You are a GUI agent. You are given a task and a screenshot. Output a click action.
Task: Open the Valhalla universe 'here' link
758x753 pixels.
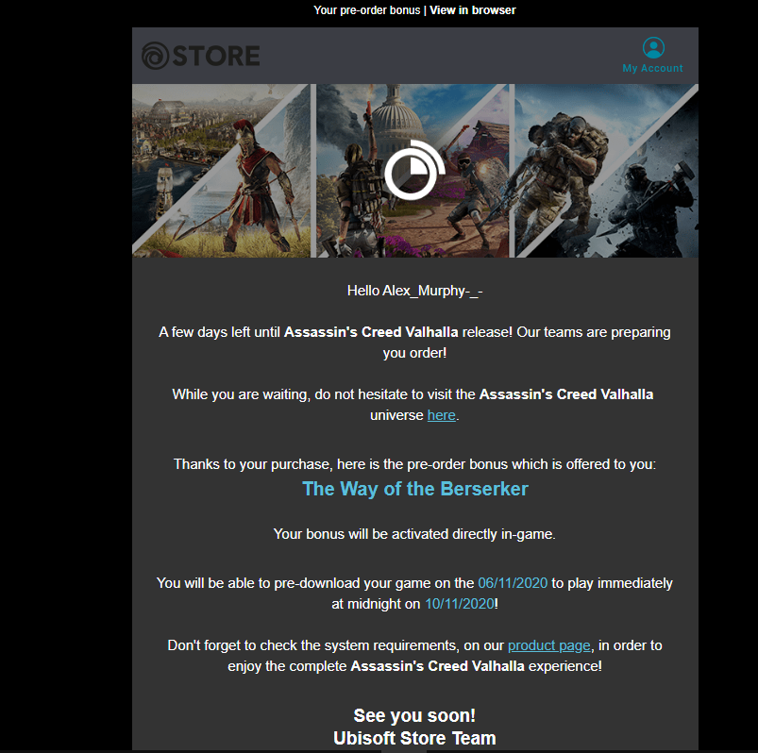442,415
